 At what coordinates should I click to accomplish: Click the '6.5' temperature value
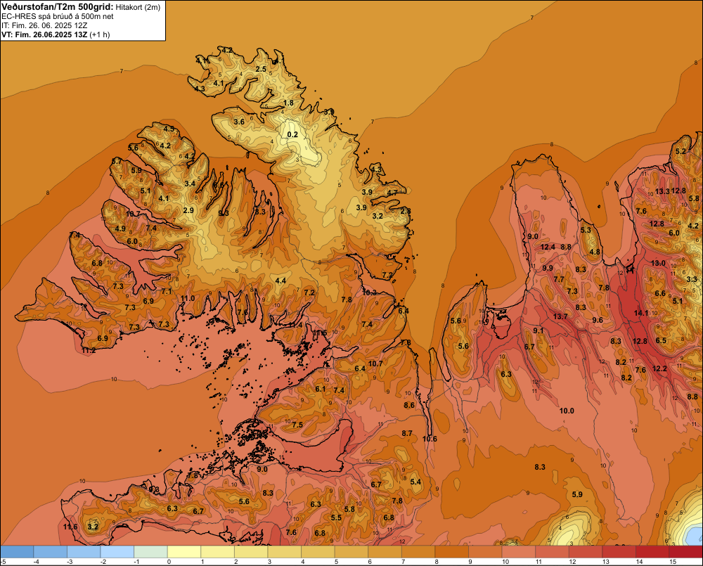pos(661,340)
